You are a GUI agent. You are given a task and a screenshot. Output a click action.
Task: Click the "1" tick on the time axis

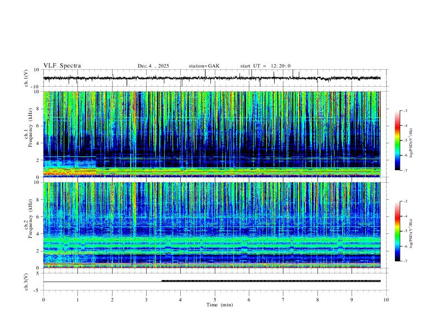(77, 300)
